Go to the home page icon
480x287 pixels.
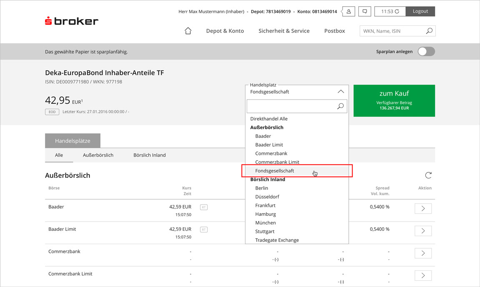click(x=188, y=31)
